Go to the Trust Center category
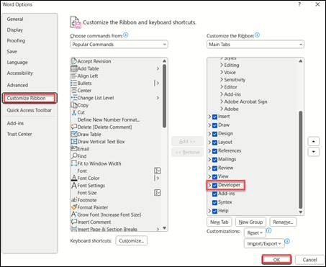This screenshot has height=267, width=326. (x=19, y=134)
